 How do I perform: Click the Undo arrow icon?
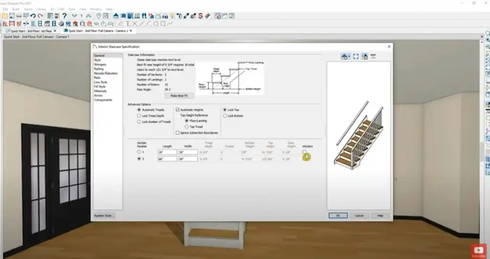33,16
